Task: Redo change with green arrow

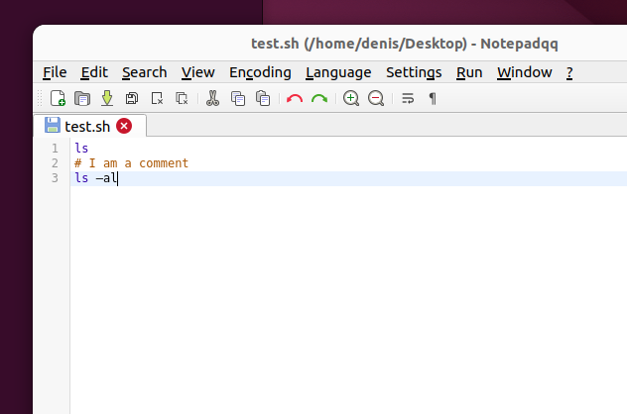Action: (319, 98)
